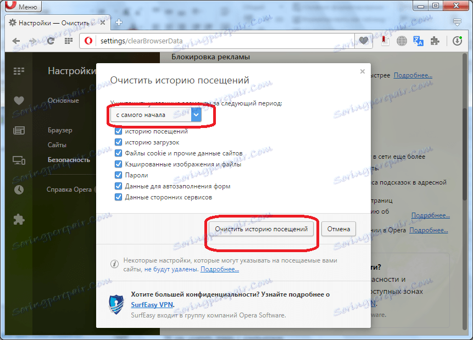Add page to bookmarks with the heart icon
473x340 pixels.
(363, 41)
